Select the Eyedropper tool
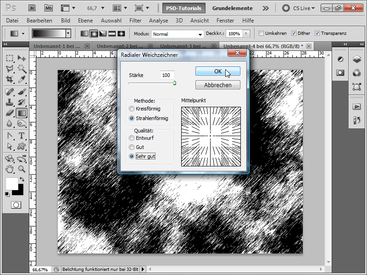The width and height of the screenshot is (367, 275). [x=22, y=79]
